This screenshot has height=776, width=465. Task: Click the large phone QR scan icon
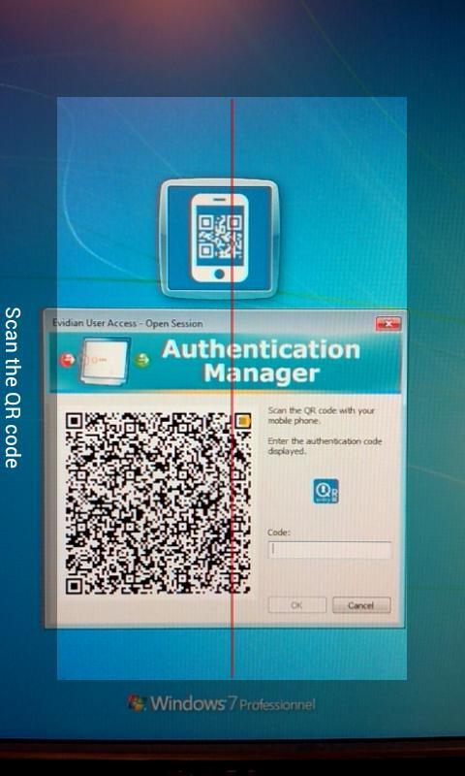point(219,239)
